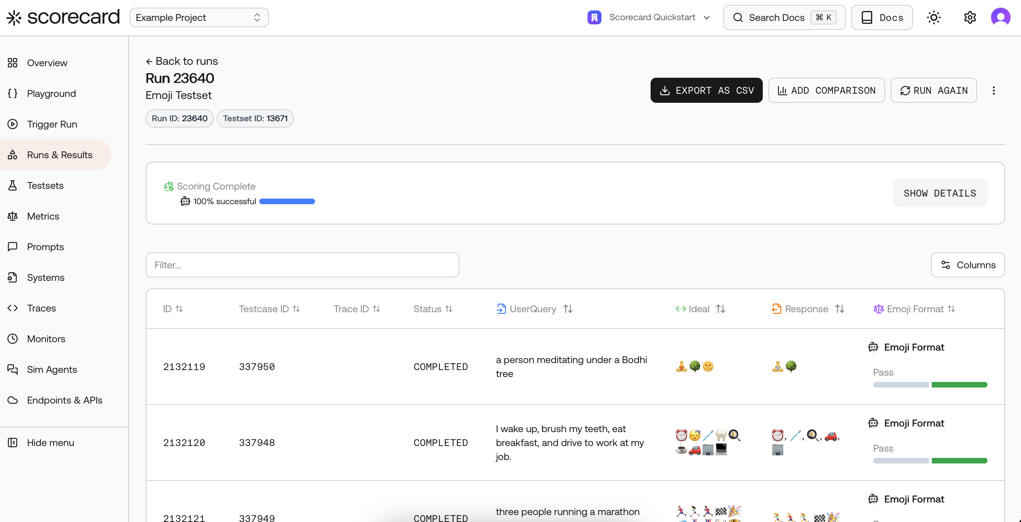
Task: Click the Add Comparison button
Action: coord(827,90)
